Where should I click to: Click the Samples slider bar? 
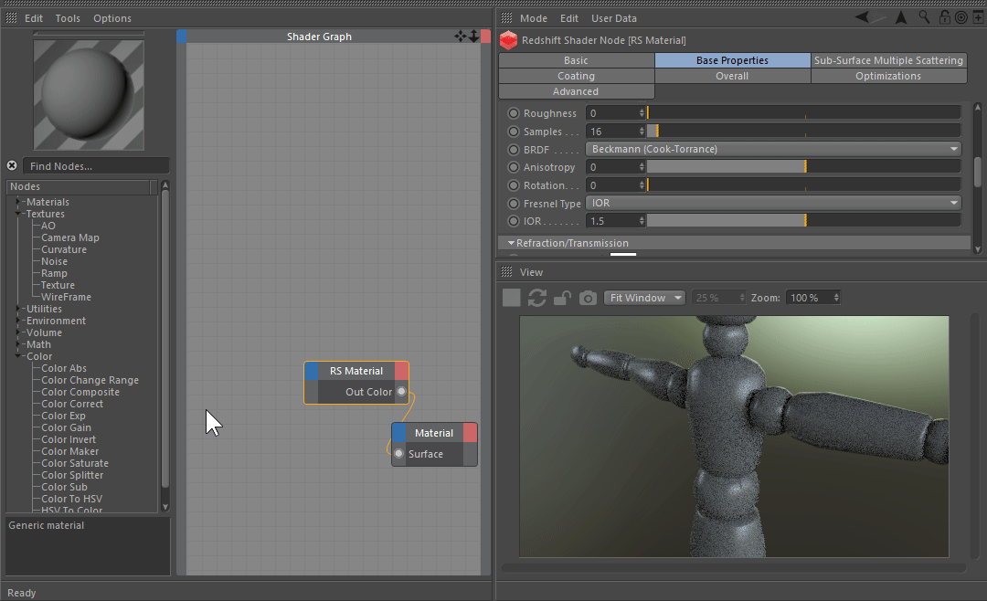pyautogui.click(x=804, y=131)
